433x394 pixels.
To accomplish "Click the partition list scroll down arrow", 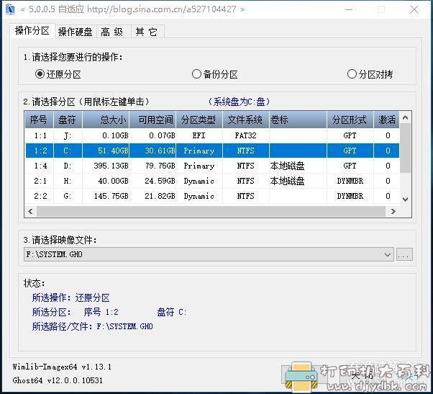I will (405, 199).
